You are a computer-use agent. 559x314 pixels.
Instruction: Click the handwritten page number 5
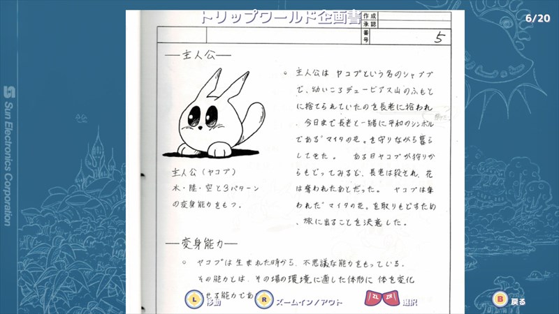coord(439,38)
